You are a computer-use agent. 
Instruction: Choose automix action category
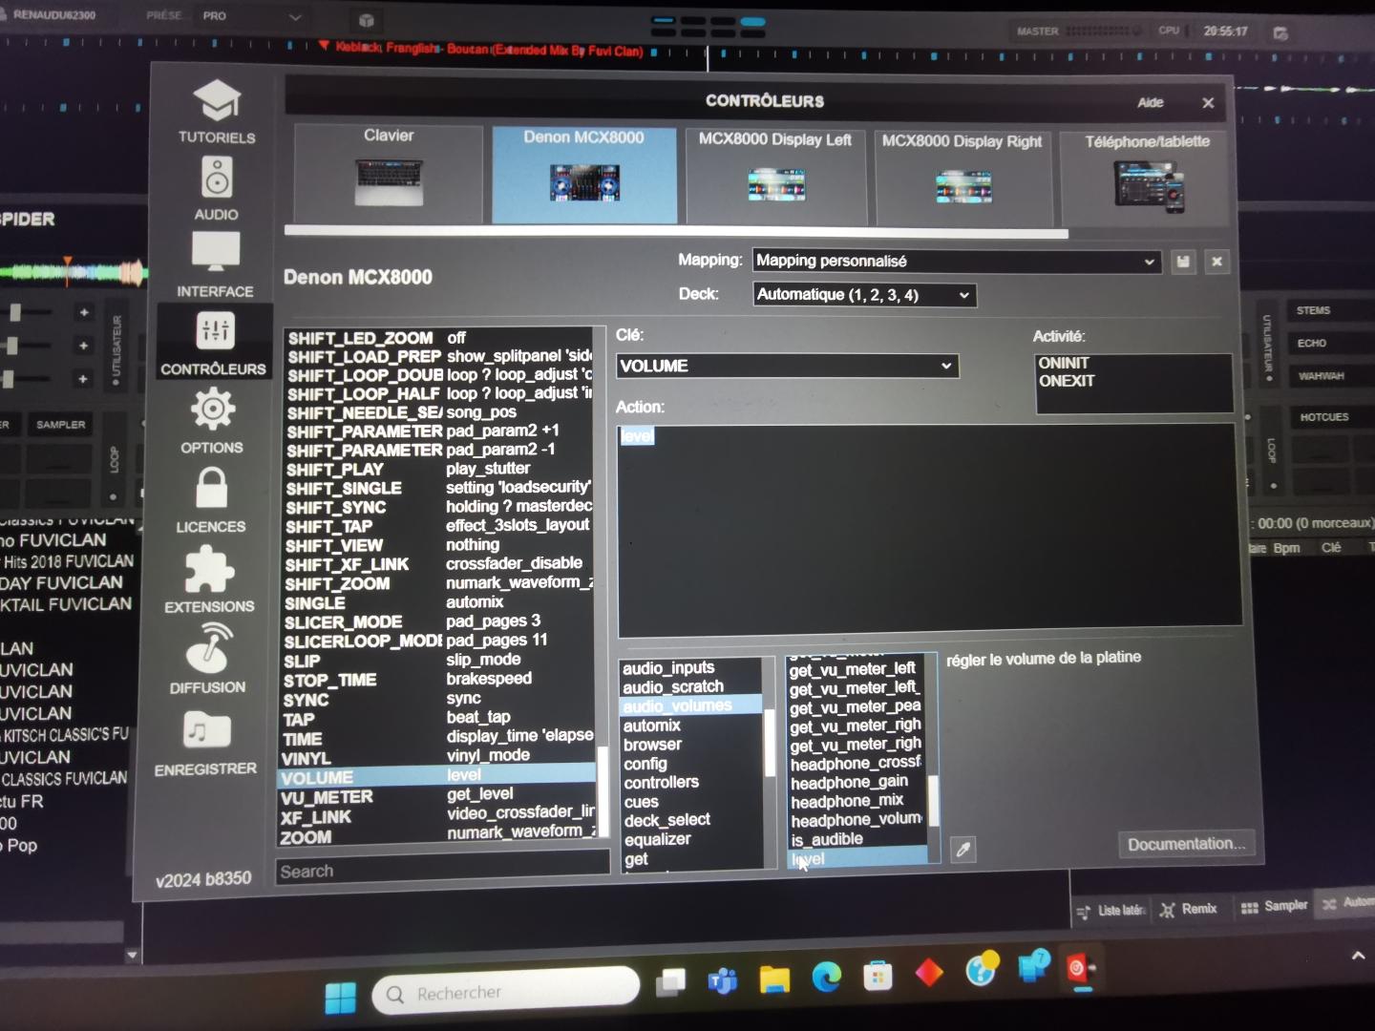[691, 726]
